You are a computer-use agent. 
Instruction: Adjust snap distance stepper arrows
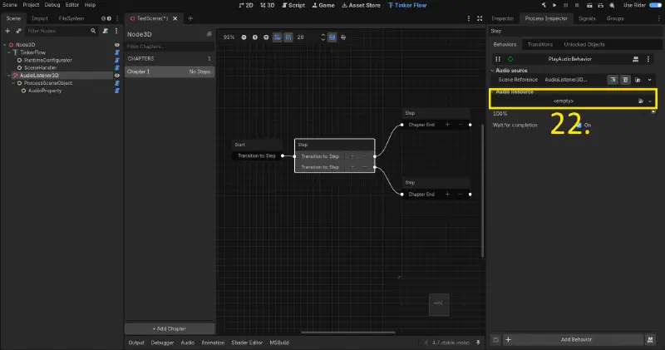[x=323, y=37]
